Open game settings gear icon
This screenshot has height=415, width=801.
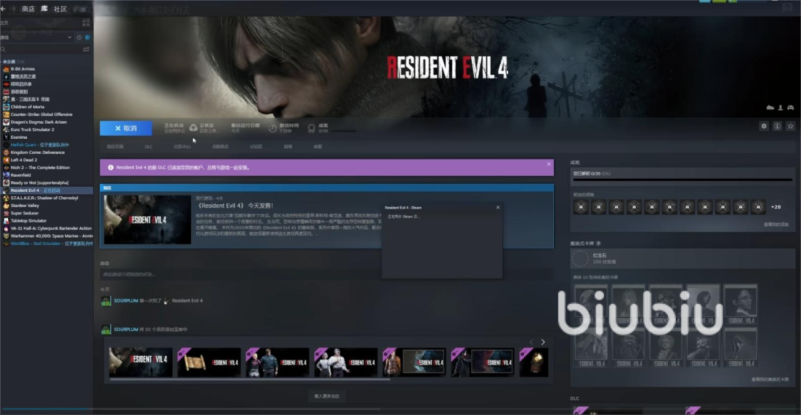coord(763,126)
